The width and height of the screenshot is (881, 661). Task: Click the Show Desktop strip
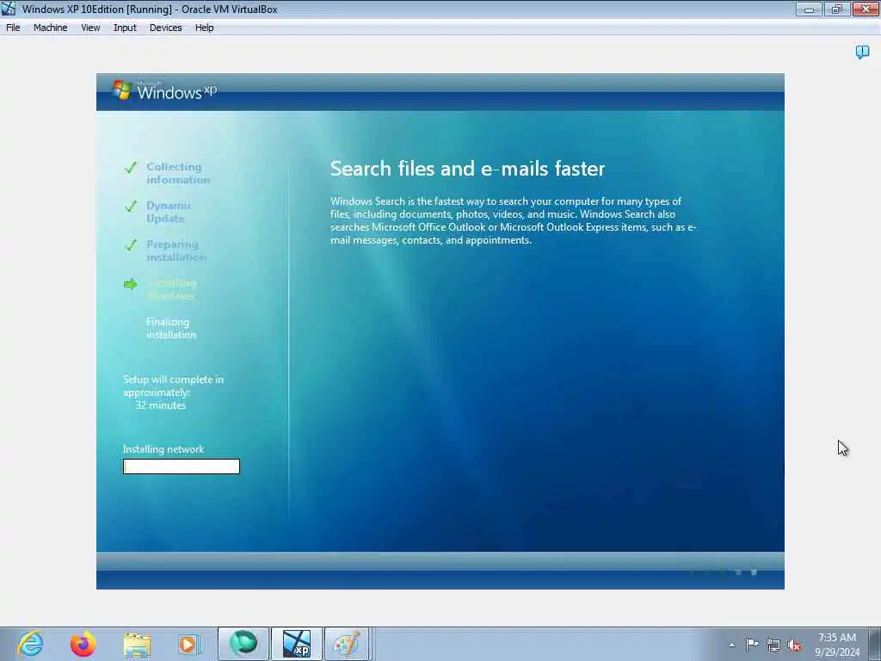pos(875,644)
